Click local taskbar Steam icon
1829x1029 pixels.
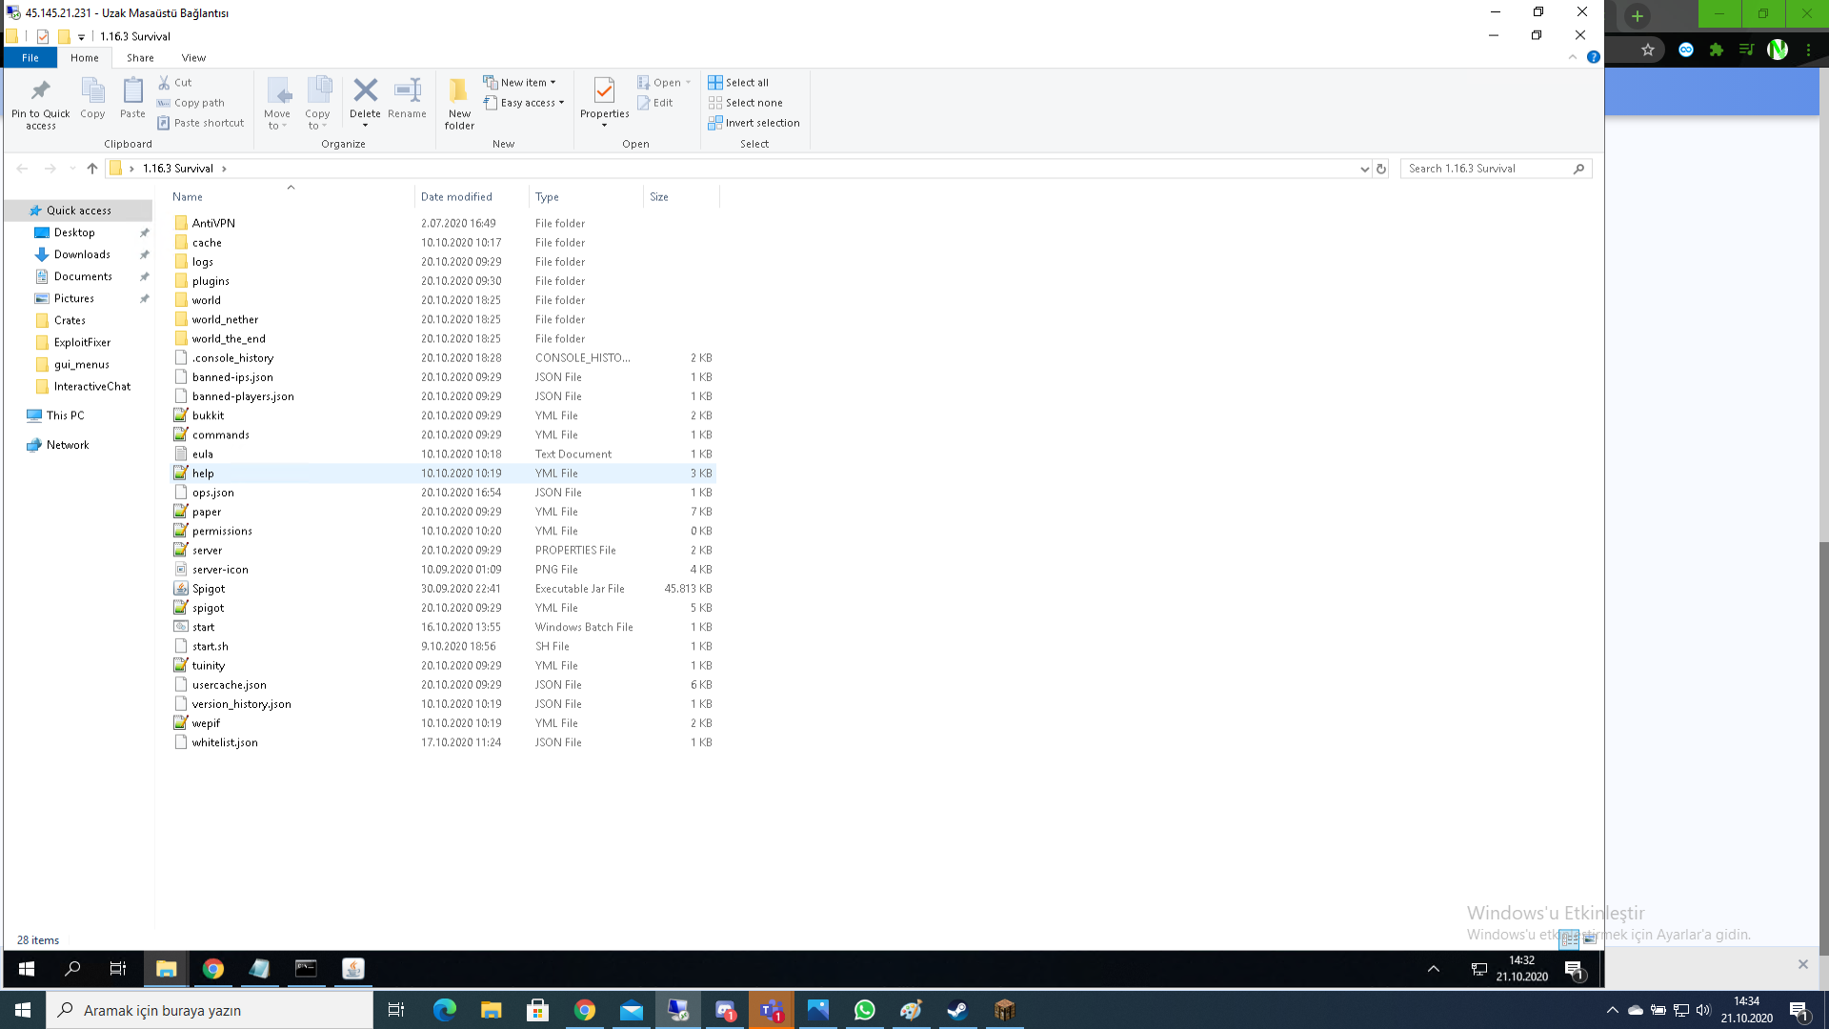[957, 1010]
